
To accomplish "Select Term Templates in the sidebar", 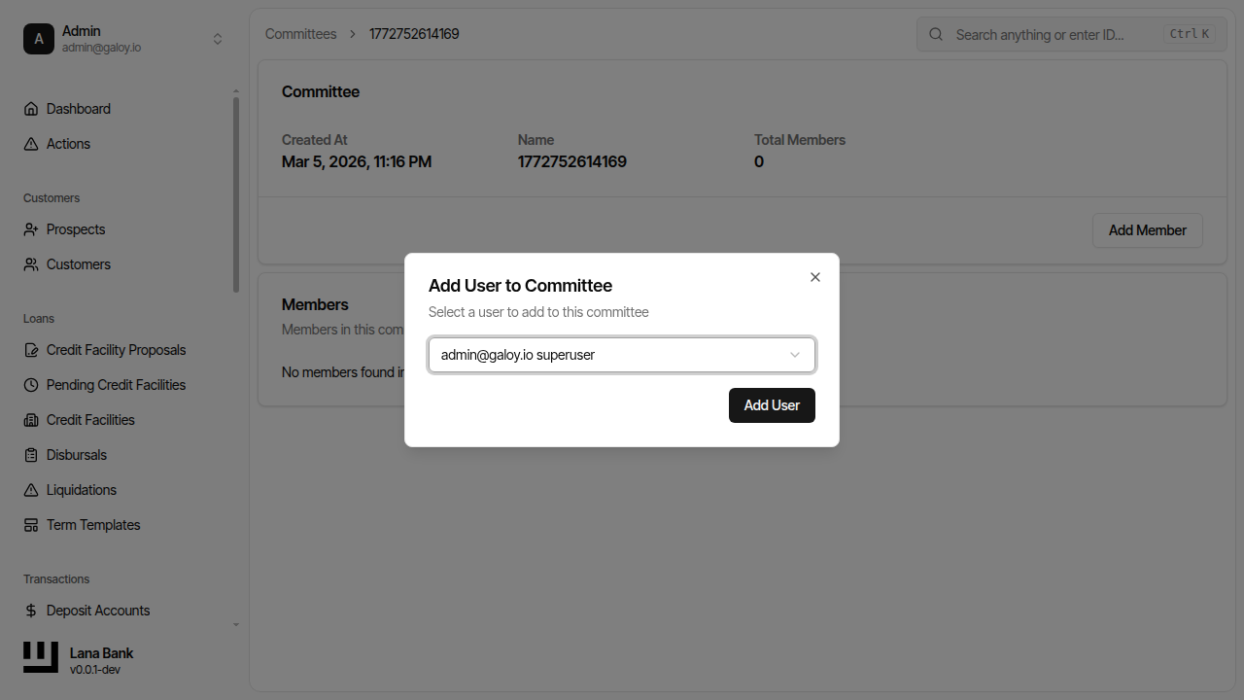I will [30, 525].
